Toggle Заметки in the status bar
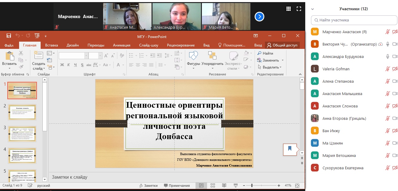This screenshot has width=398, height=191. [x=149, y=186]
